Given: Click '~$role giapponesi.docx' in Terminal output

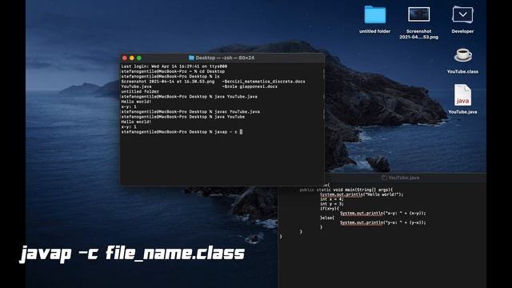Looking at the screenshot, I should tap(250, 86).
